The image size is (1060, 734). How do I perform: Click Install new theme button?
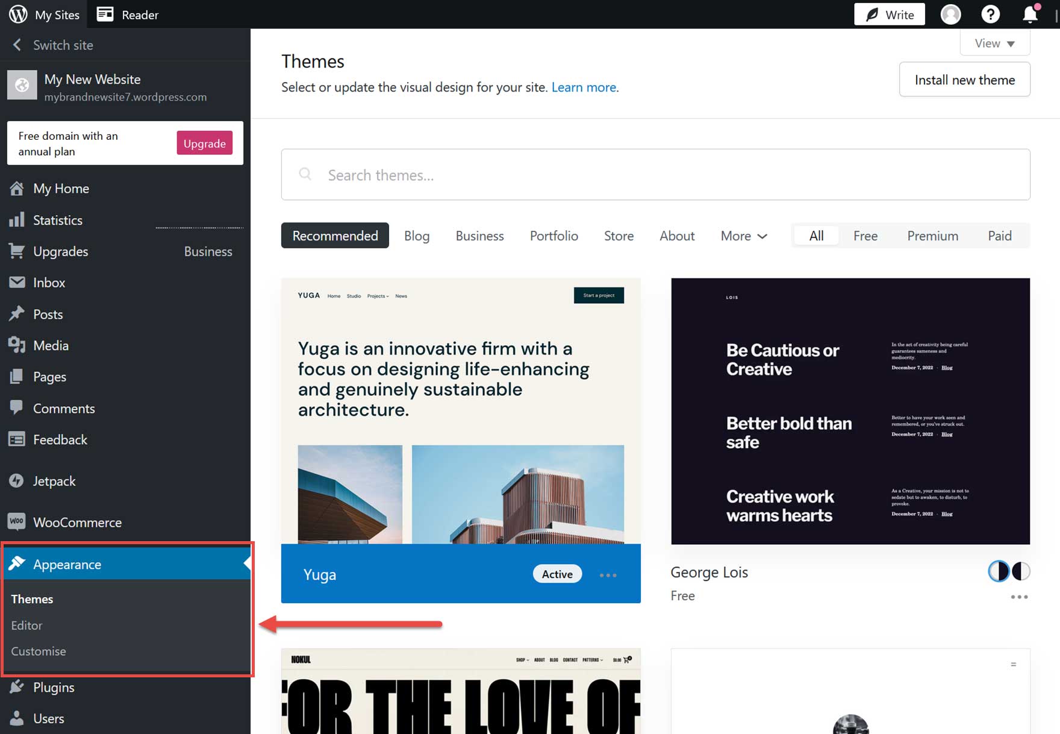(x=964, y=80)
